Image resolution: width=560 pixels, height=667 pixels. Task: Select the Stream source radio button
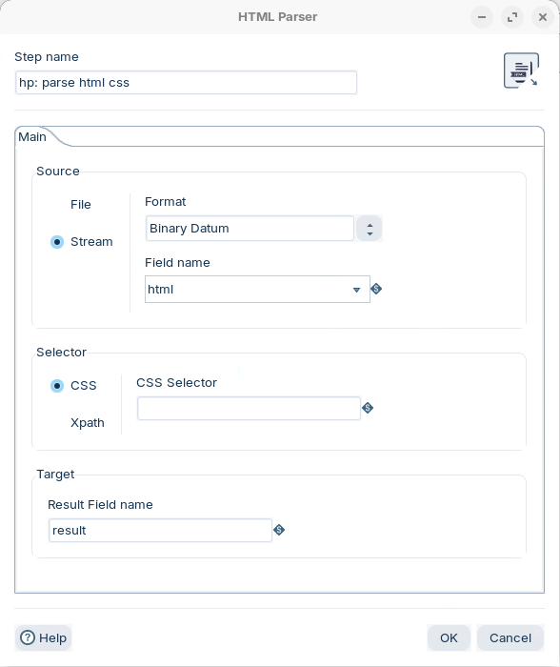pyautogui.click(x=57, y=242)
